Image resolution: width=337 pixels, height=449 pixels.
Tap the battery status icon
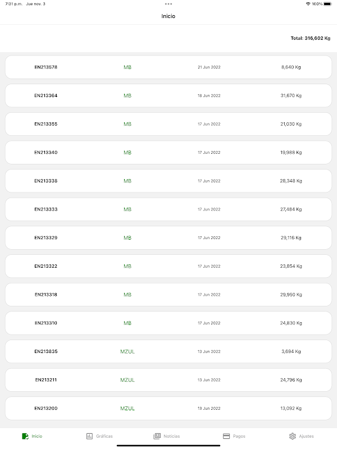point(327,4)
